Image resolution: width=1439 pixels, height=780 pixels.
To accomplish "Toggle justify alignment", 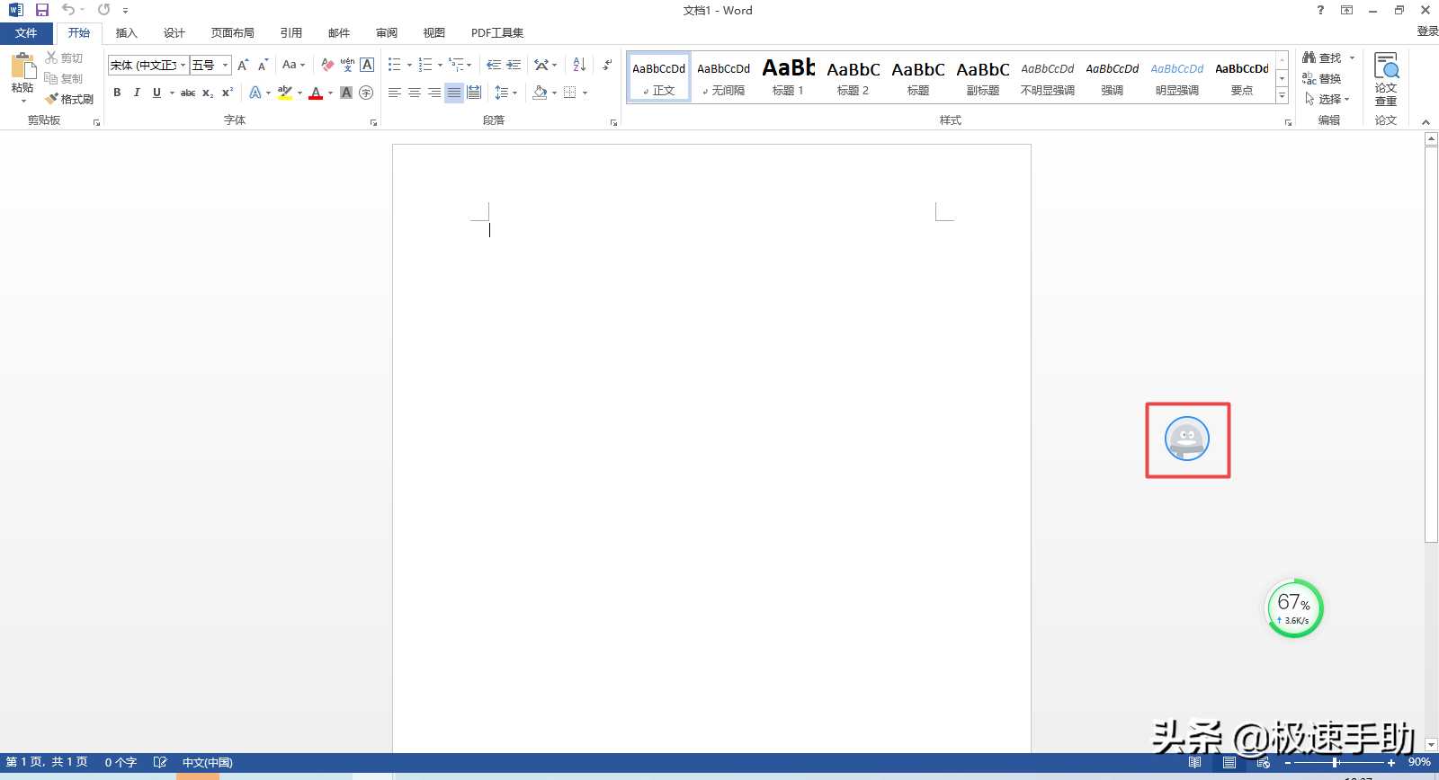I will [x=454, y=93].
